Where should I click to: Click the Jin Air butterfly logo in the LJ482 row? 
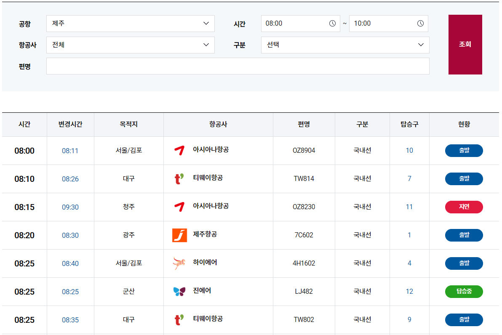click(179, 292)
